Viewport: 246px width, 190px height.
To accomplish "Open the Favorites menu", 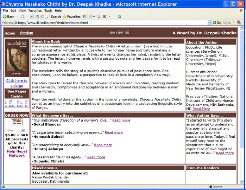I will pyautogui.click(x=34, y=11).
